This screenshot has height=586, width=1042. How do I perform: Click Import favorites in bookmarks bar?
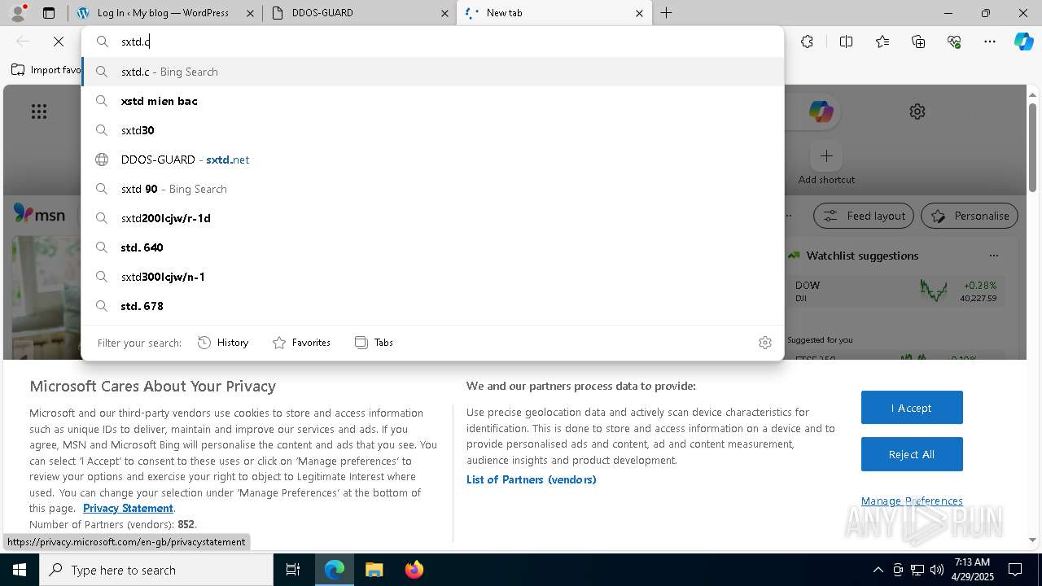coord(46,70)
